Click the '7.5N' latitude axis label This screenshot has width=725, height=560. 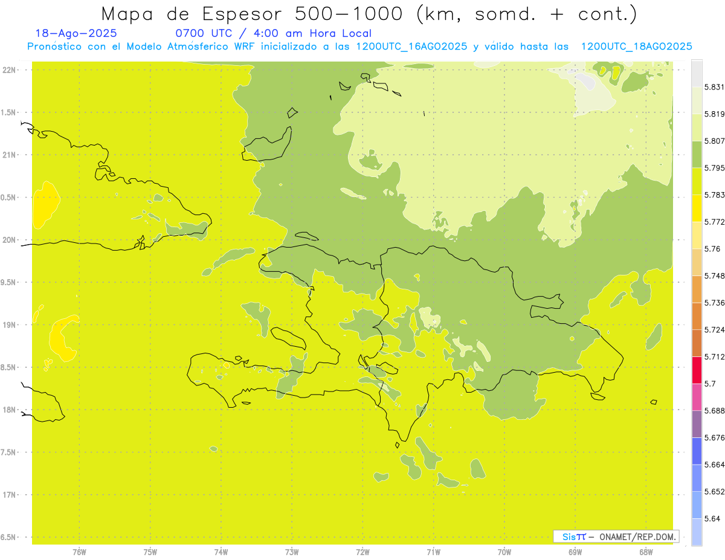tap(9, 452)
